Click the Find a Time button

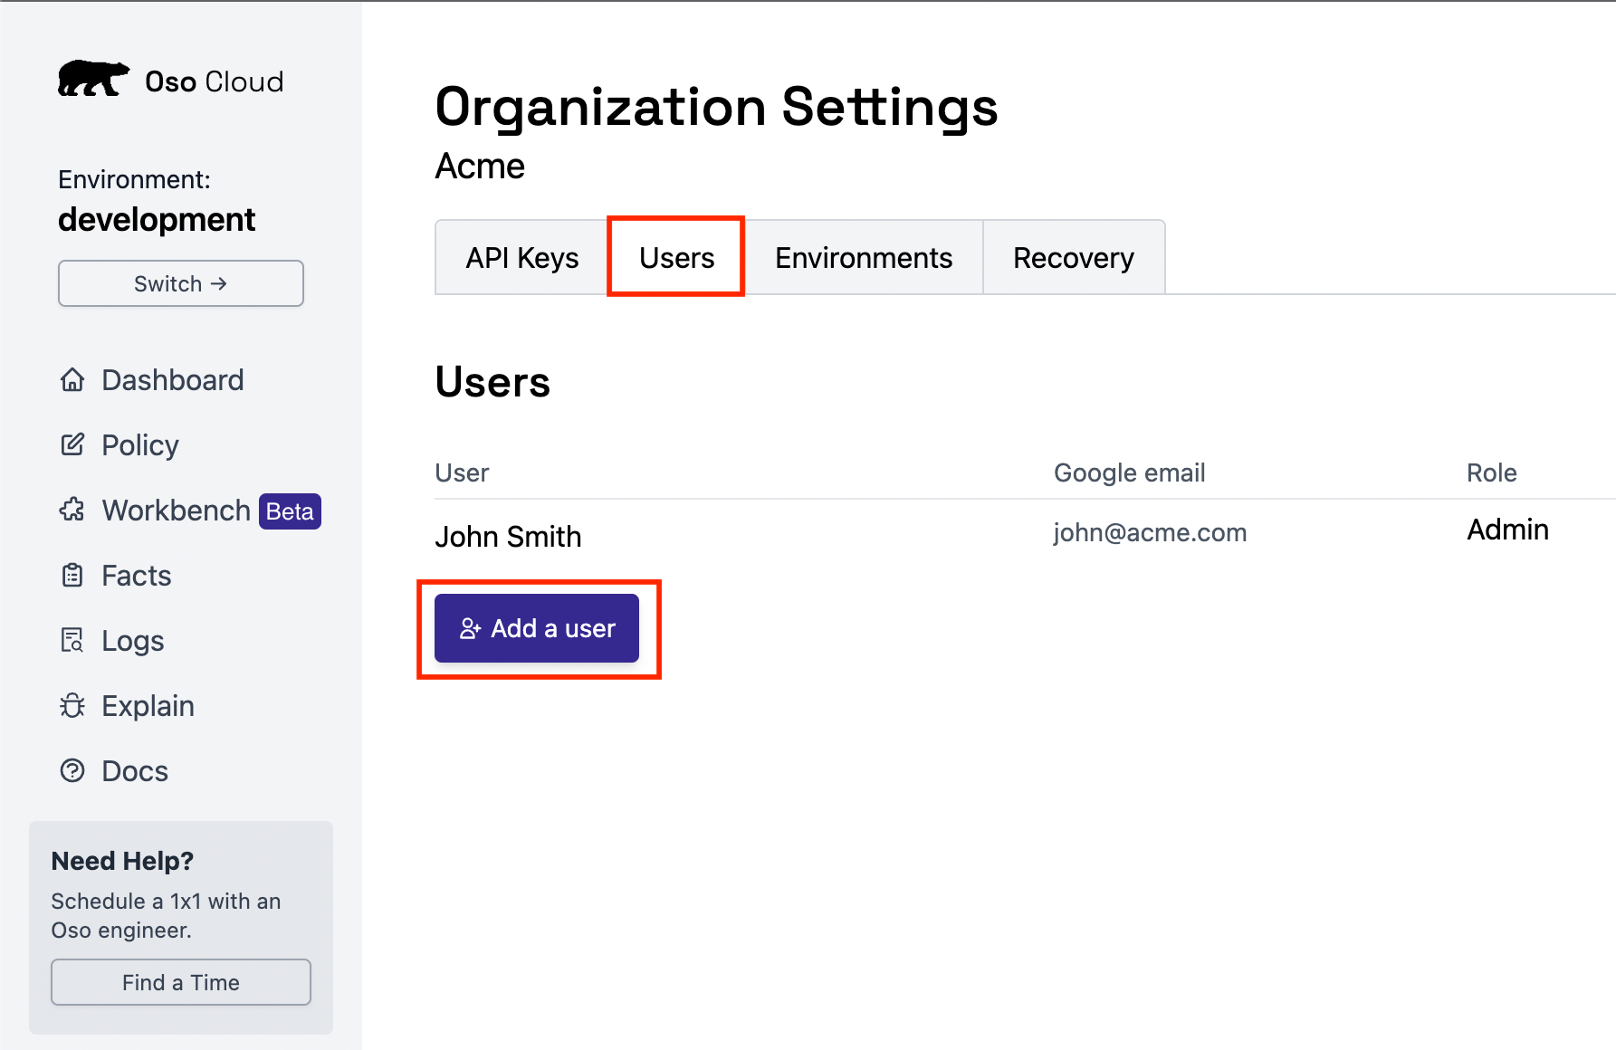click(181, 982)
